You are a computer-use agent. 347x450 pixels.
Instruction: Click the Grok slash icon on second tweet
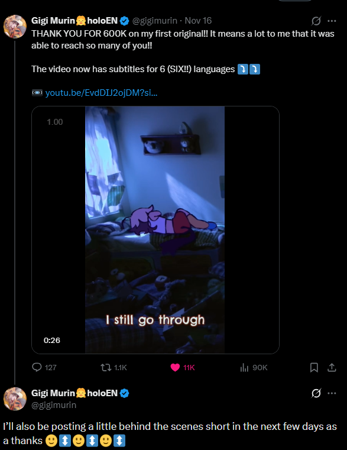click(x=316, y=393)
